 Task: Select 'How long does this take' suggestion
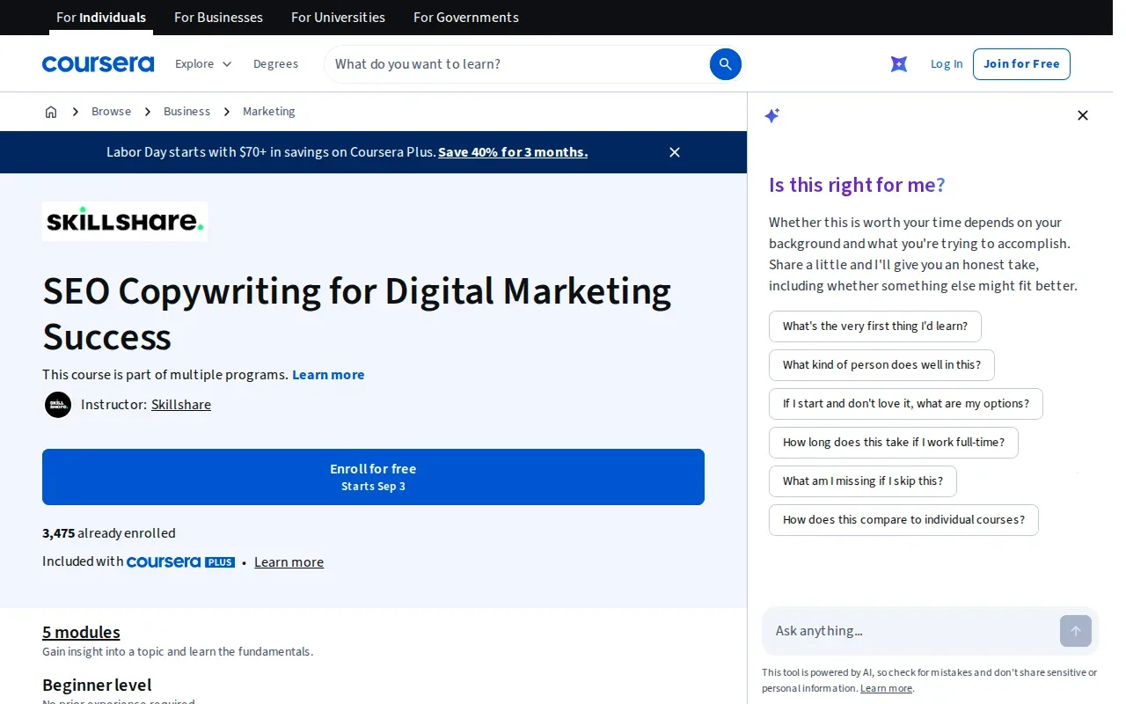[894, 443]
